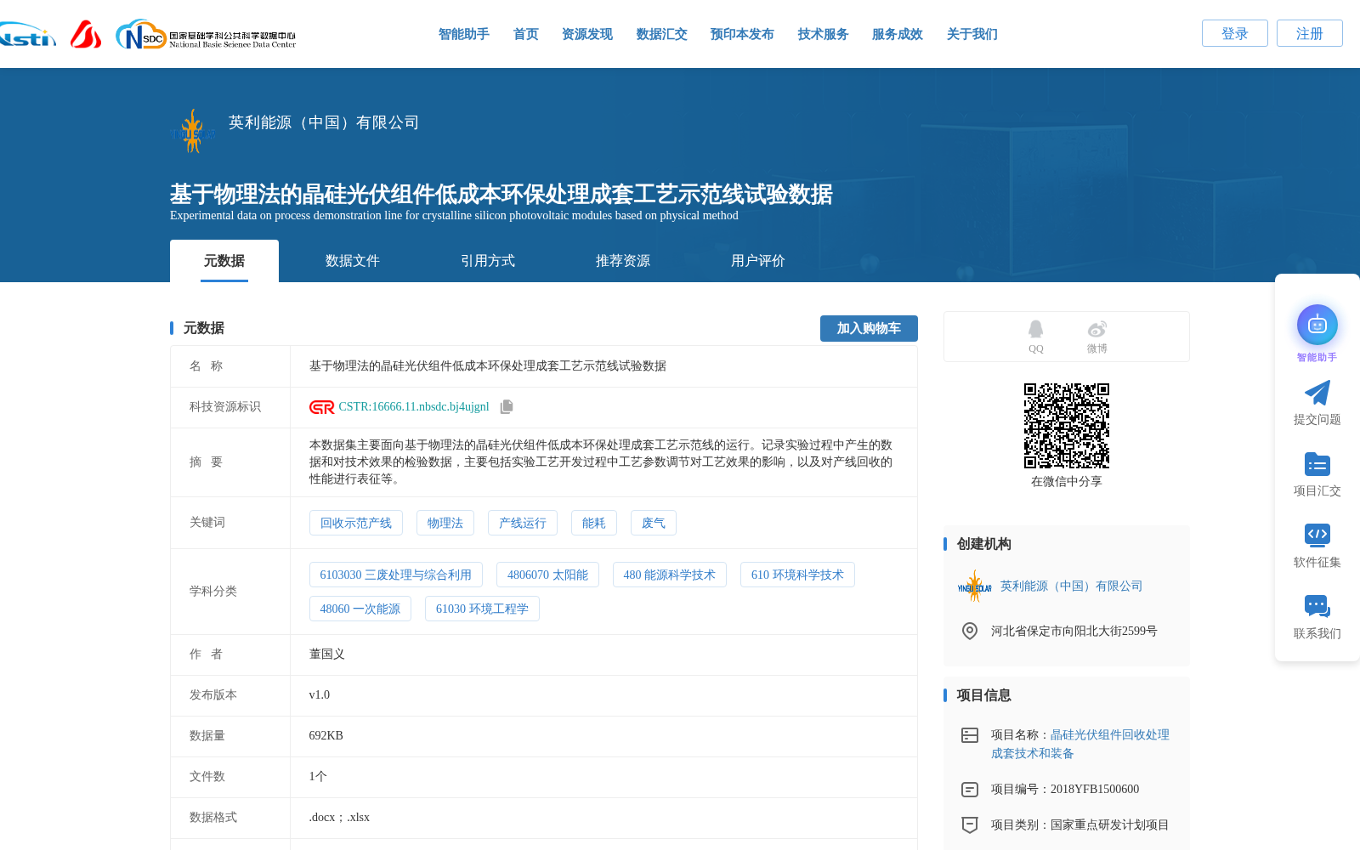
Task: Open 关于我们 menu item
Action: (972, 34)
